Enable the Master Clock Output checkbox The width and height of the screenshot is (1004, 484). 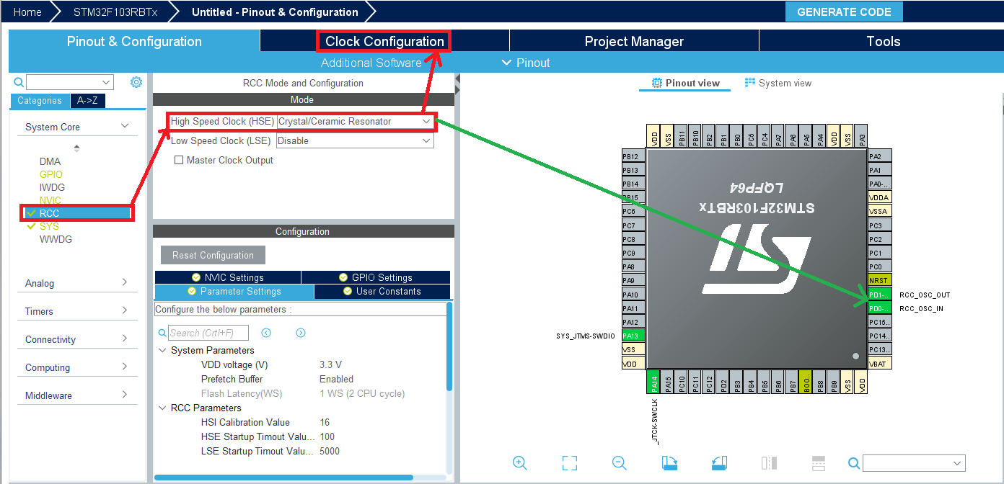pyautogui.click(x=179, y=160)
